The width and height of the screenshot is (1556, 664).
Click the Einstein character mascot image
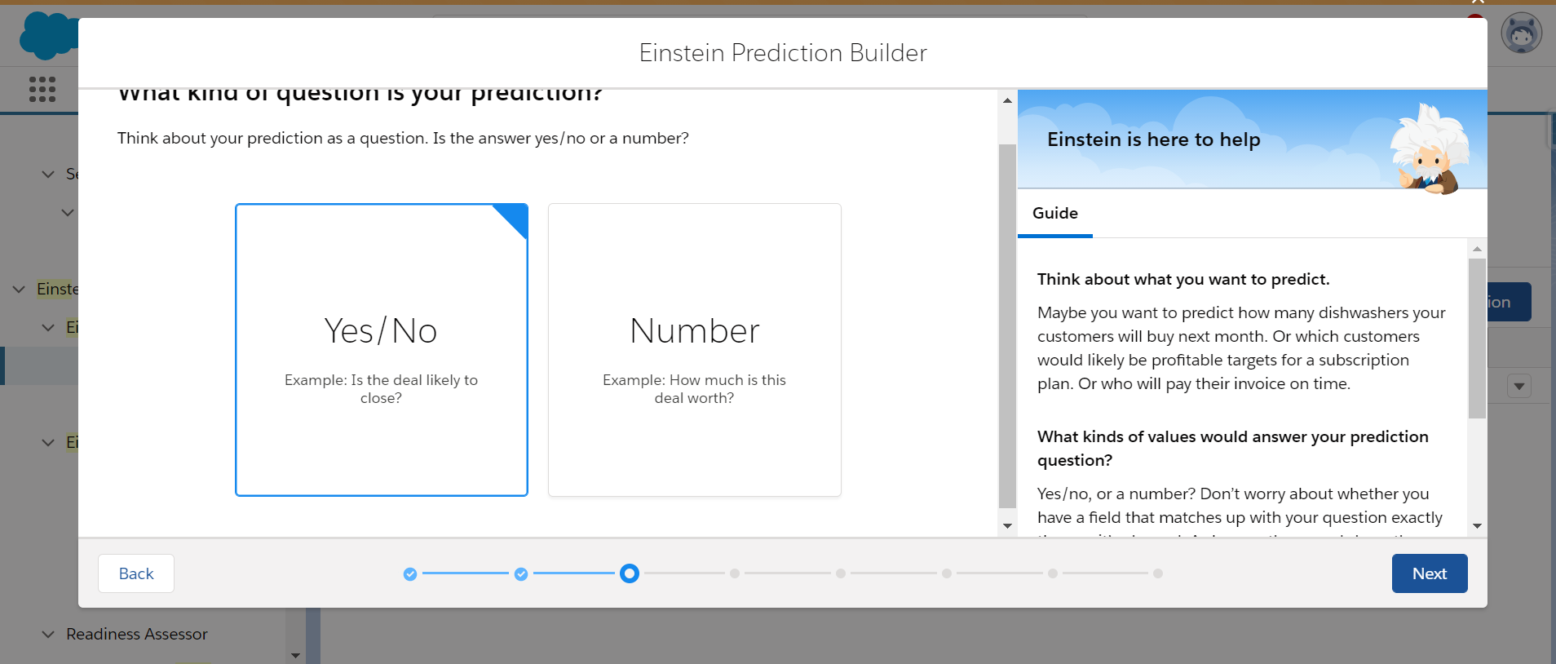point(1430,149)
